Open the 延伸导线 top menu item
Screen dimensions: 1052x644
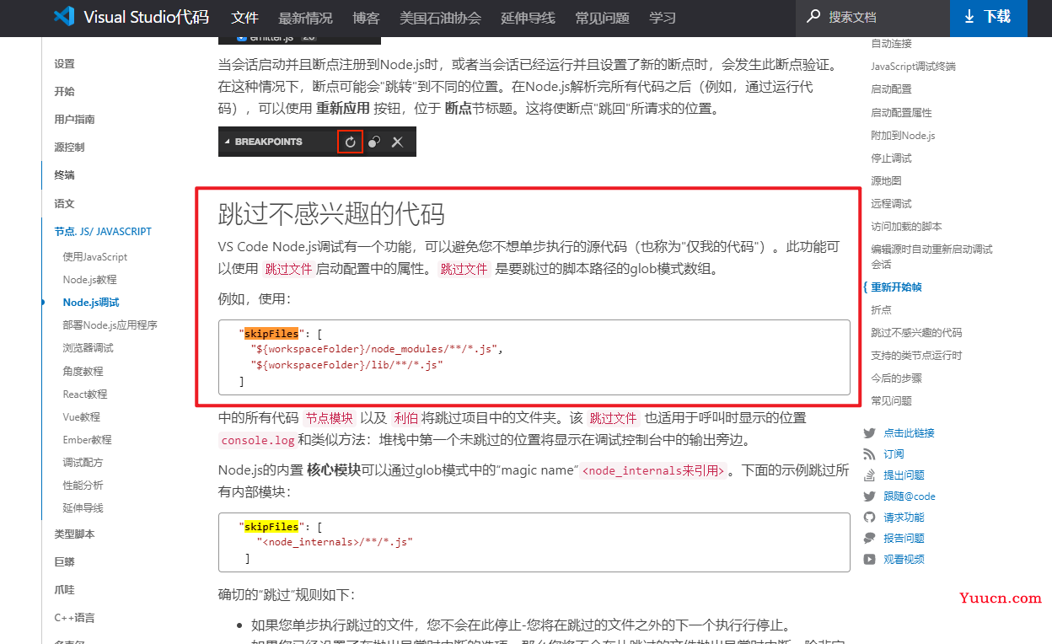click(x=528, y=18)
